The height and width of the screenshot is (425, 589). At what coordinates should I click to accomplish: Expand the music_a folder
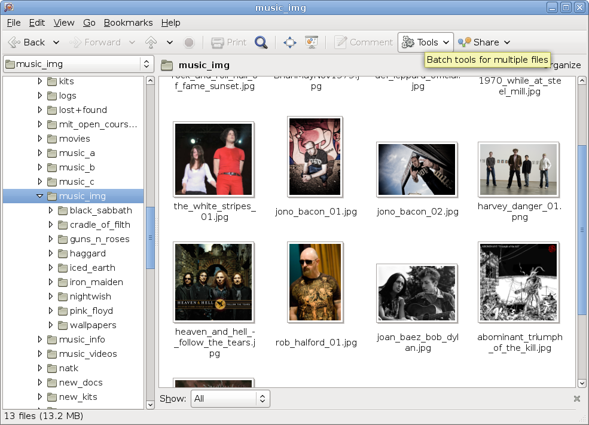[40, 153]
